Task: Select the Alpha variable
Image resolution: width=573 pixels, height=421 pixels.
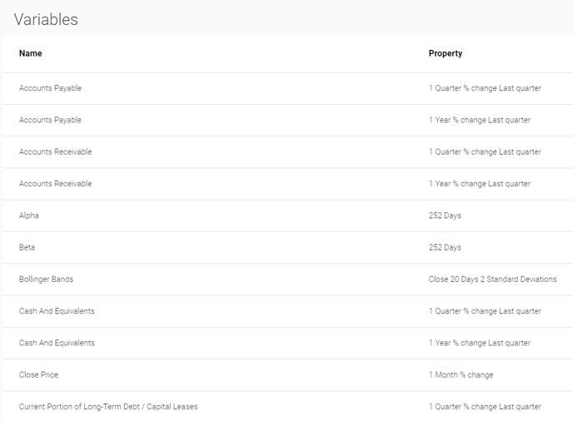Action: [288, 215]
